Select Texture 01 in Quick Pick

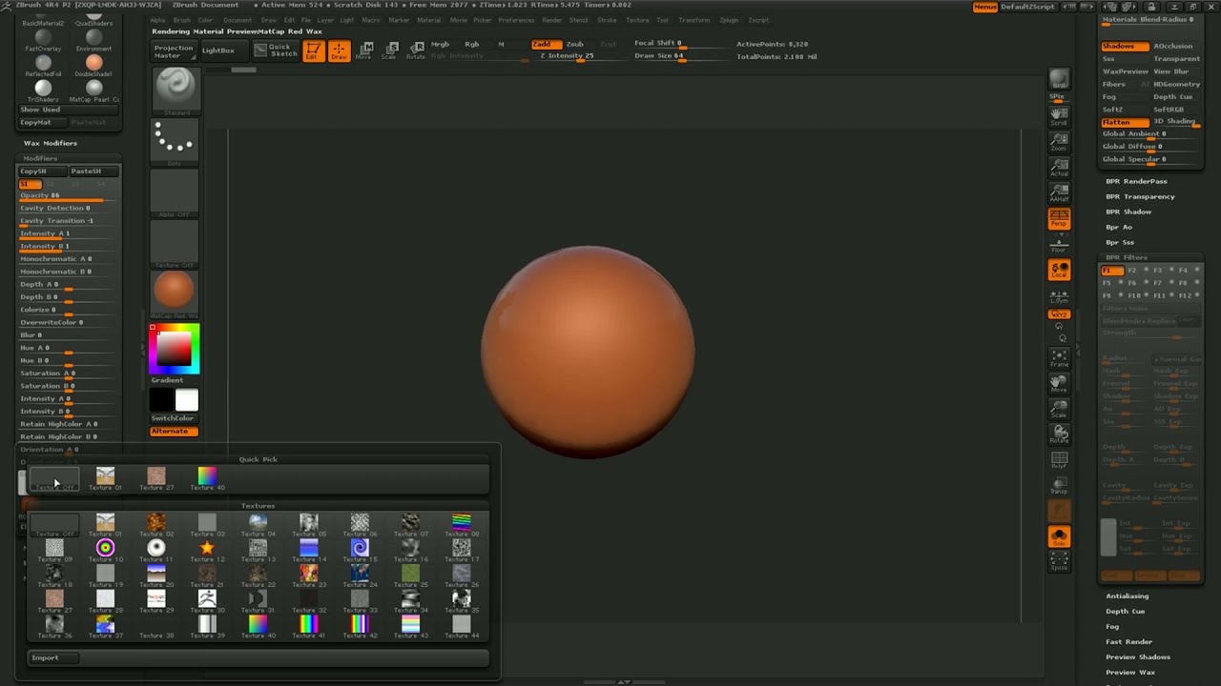[x=105, y=478]
